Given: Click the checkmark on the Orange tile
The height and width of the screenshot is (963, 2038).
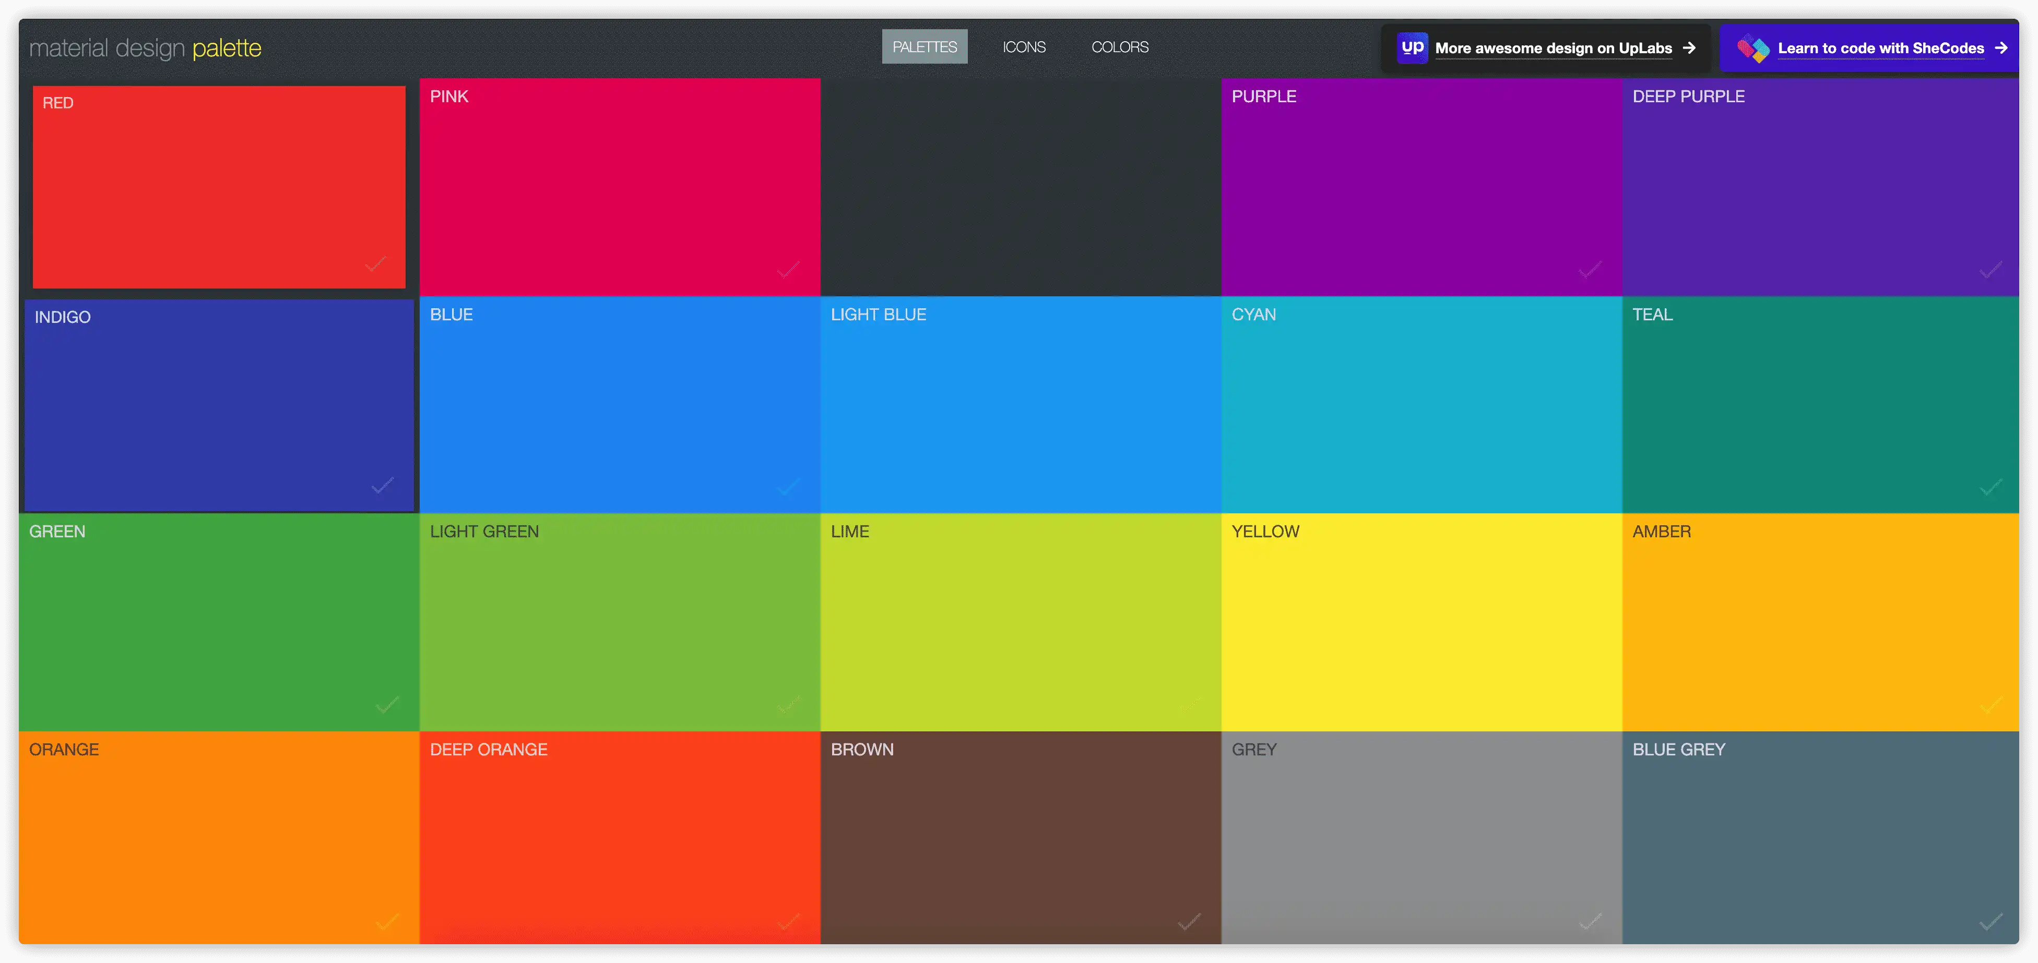Looking at the screenshot, I should [x=387, y=921].
